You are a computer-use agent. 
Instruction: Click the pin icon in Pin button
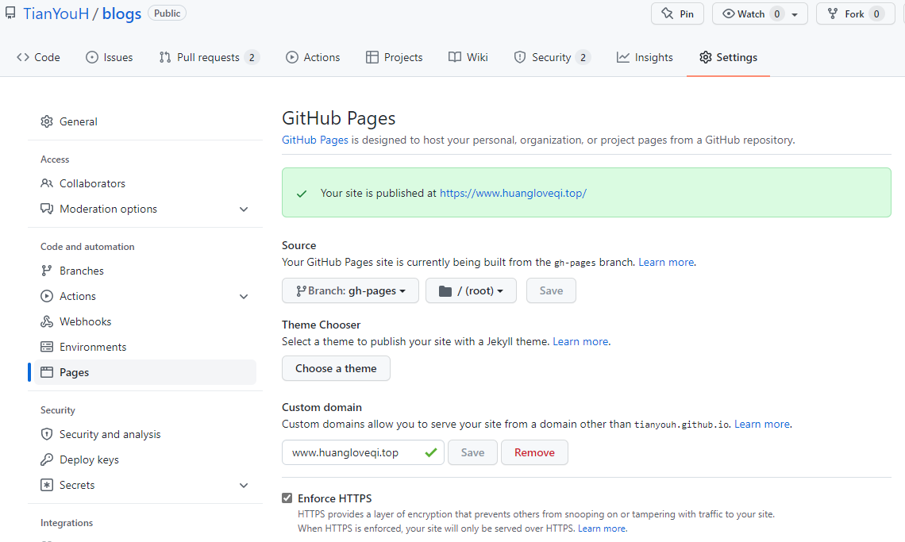coord(667,13)
